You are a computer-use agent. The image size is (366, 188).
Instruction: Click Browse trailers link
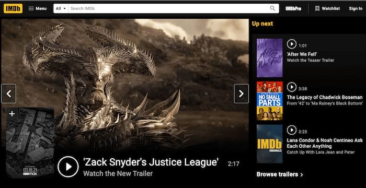[280, 174]
